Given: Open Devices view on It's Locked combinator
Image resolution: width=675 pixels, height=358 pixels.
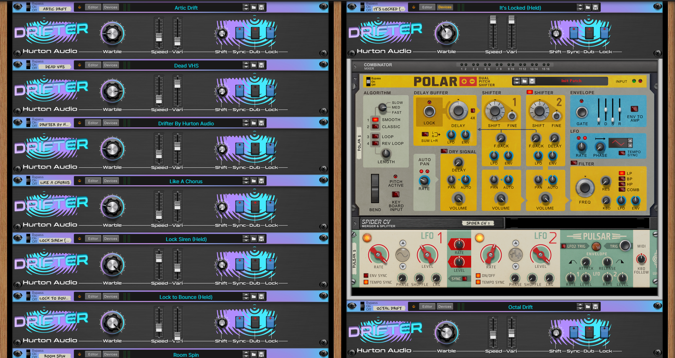Looking at the screenshot, I should [x=445, y=7].
